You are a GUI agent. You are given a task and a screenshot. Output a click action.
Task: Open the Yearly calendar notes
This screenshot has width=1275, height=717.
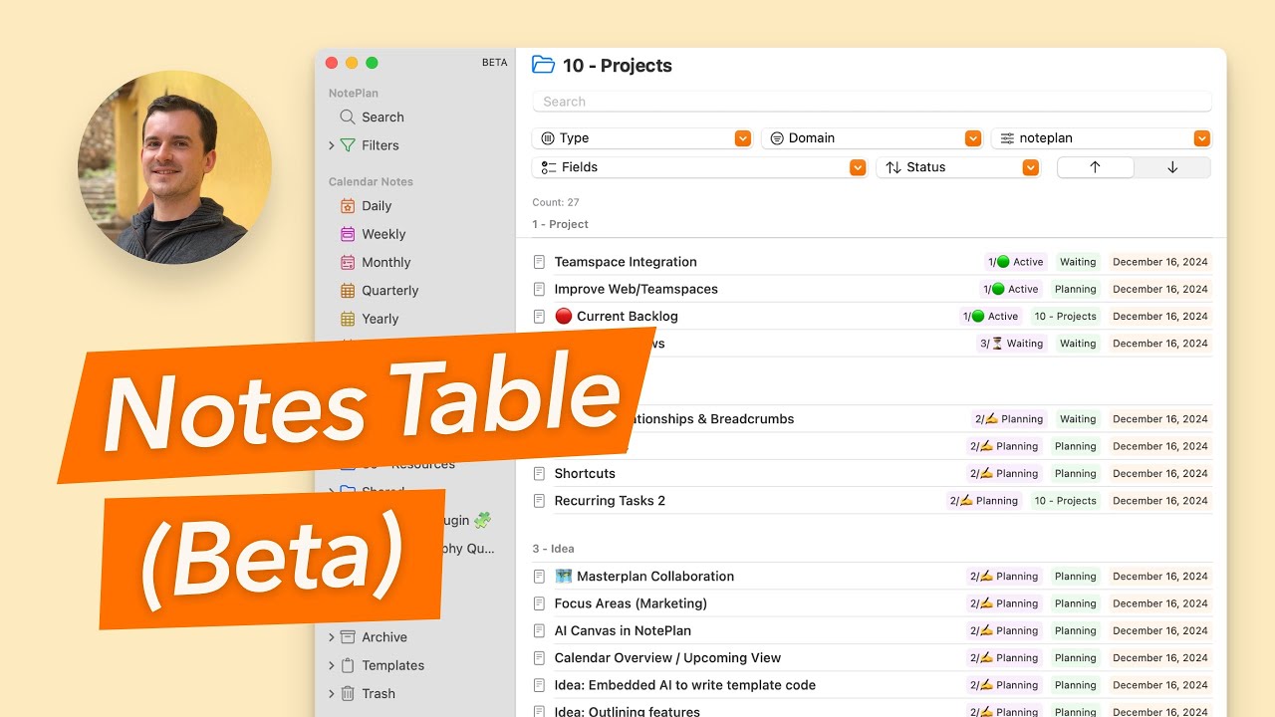pos(370,319)
